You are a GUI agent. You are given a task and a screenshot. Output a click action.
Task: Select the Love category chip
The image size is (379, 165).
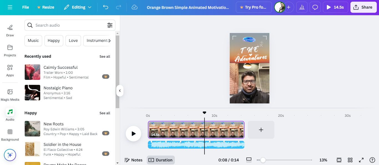pyautogui.click(x=73, y=40)
